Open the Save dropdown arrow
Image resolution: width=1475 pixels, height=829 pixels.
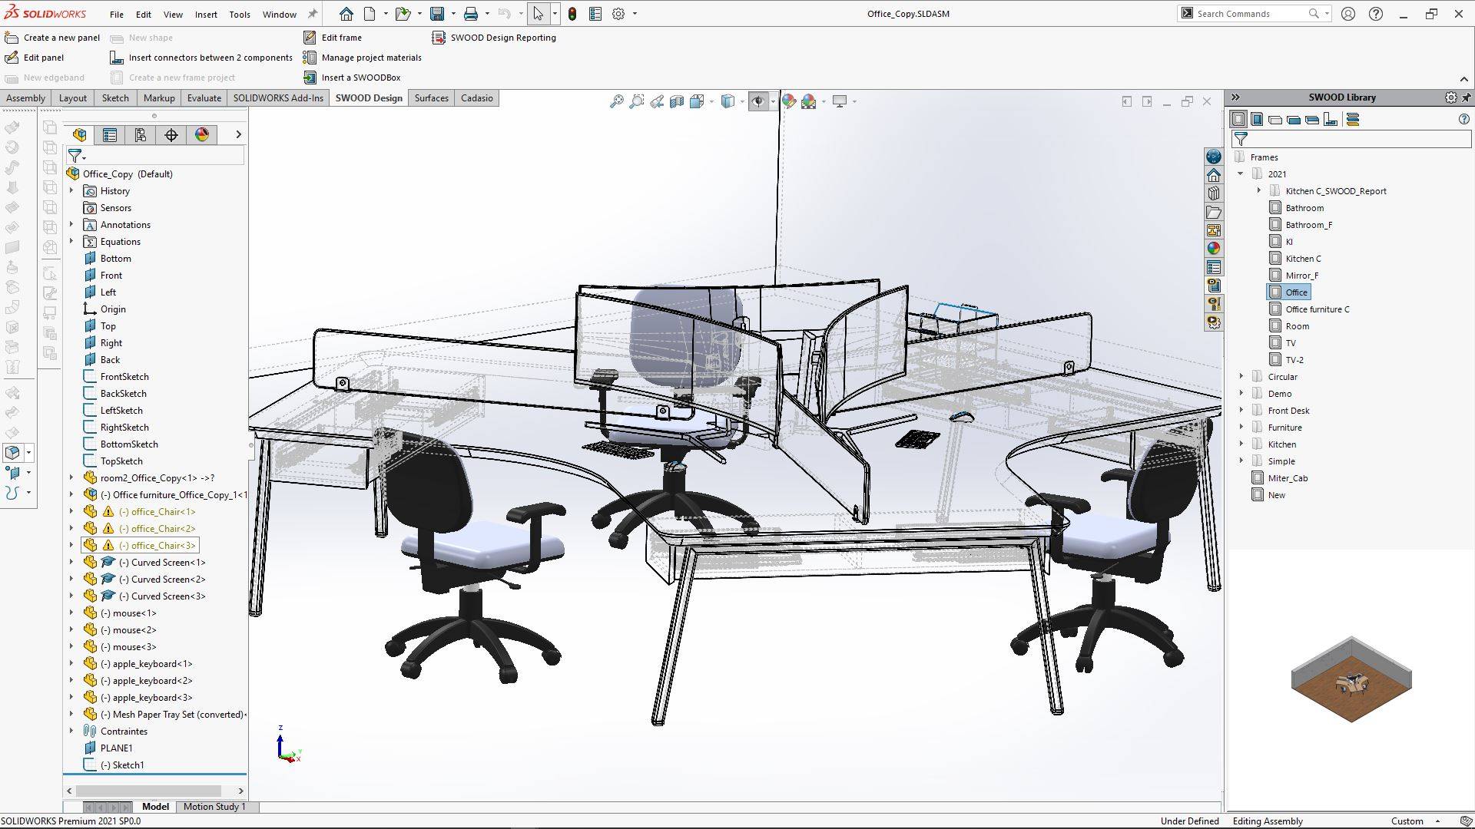coord(453,14)
